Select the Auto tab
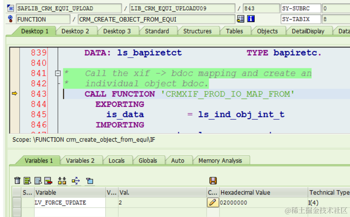 pos(178,160)
